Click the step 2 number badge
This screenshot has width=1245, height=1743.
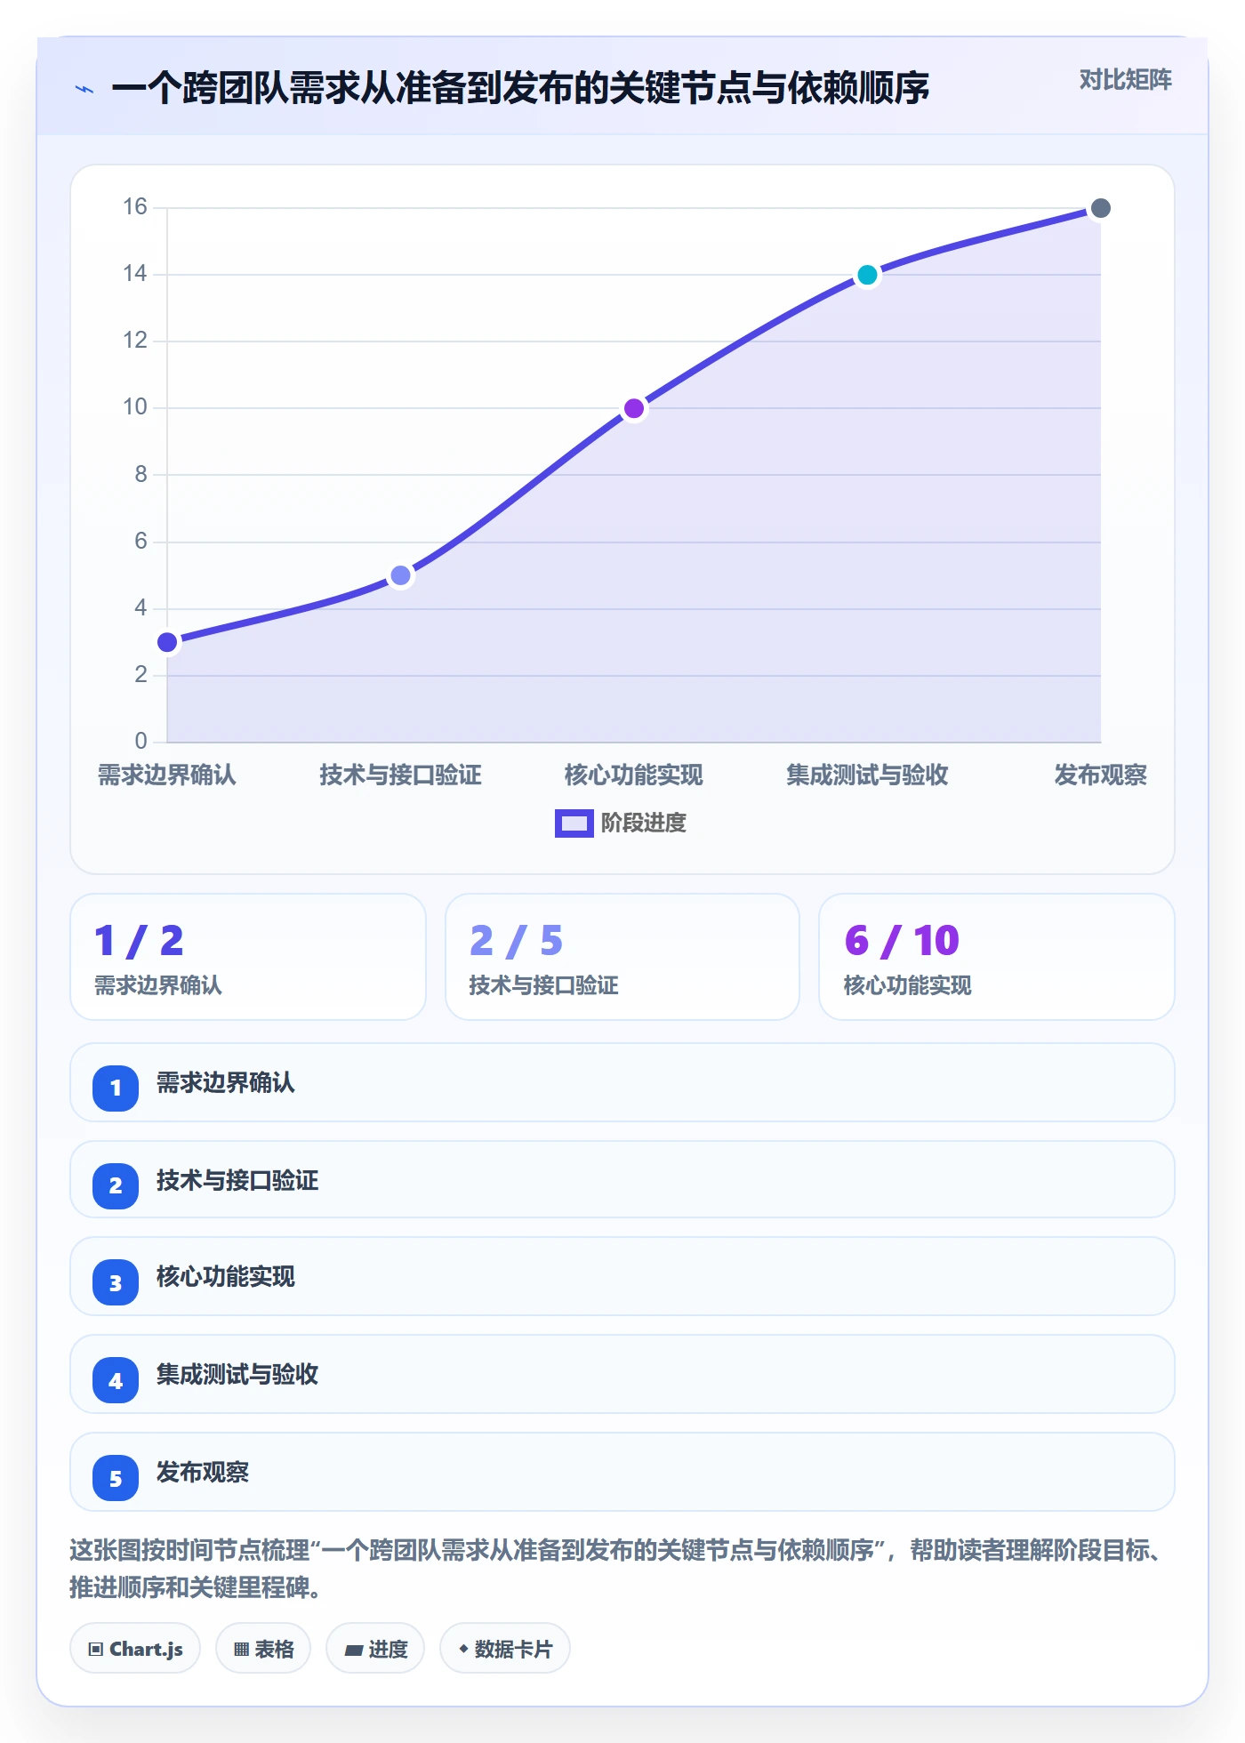(x=116, y=1185)
